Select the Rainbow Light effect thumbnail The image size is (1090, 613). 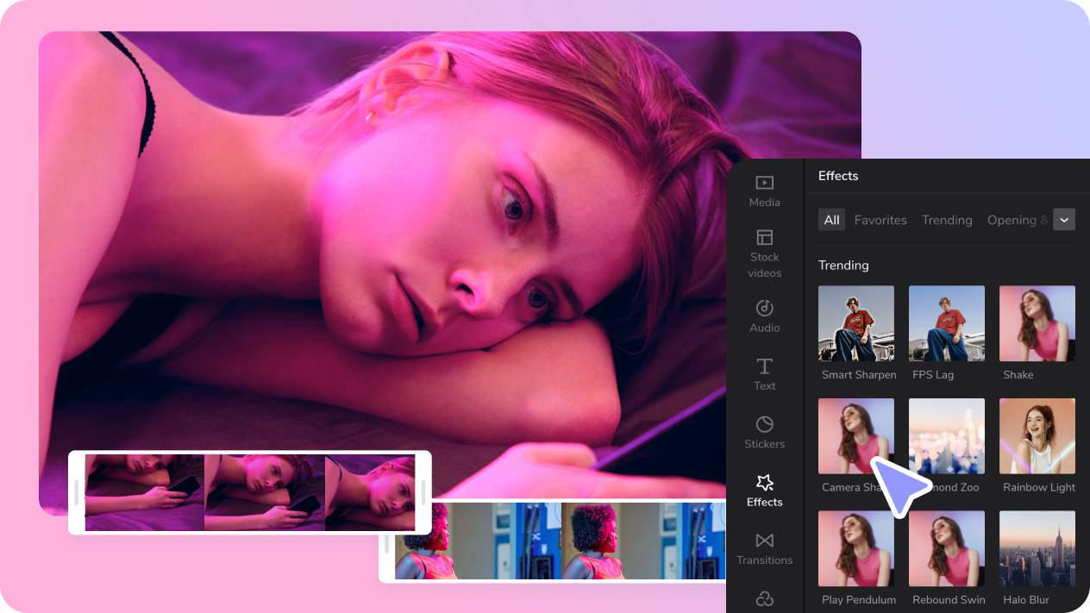(x=1037, y=436)
